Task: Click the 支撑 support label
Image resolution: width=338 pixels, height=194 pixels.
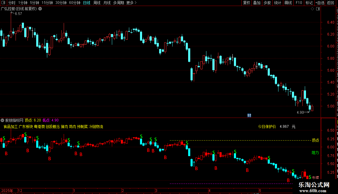Action: point(315,178)
